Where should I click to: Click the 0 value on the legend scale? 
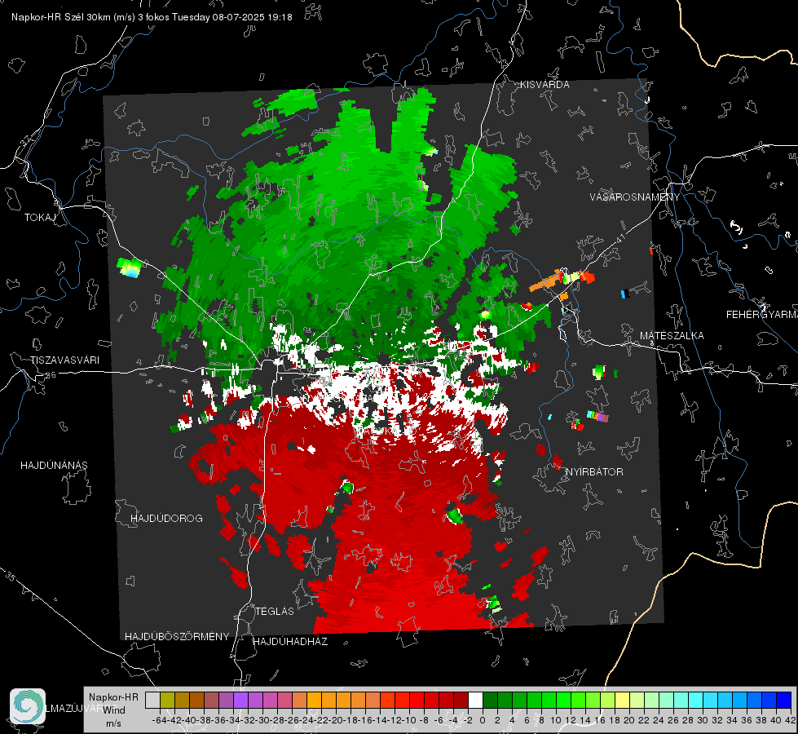pyautogui.click(x=483, y=720)
